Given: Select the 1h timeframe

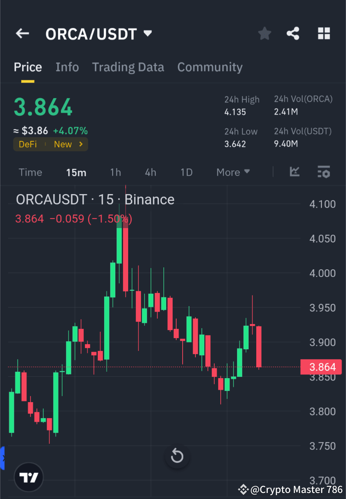Looking at the screenshot, I should [x=115, y=172].
